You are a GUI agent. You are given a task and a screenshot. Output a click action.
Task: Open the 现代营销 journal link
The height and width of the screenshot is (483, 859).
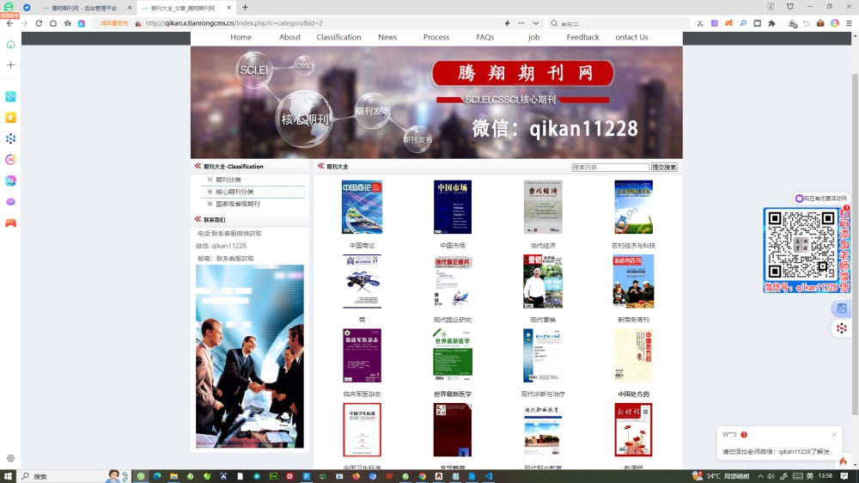coord(542,320)
